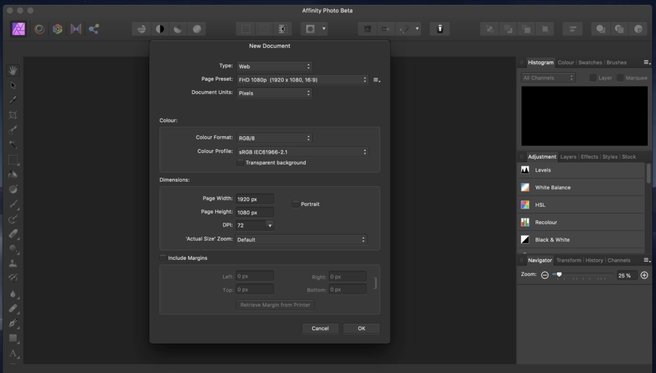The width and height of the screenshot is (656, 373).
Task: Open the Channels tab
Action: [619, 260]
